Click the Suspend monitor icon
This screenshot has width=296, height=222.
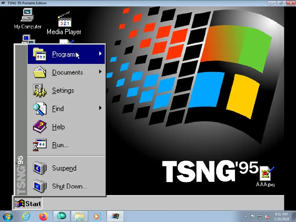pyautogui.click(x=39, y=168)
